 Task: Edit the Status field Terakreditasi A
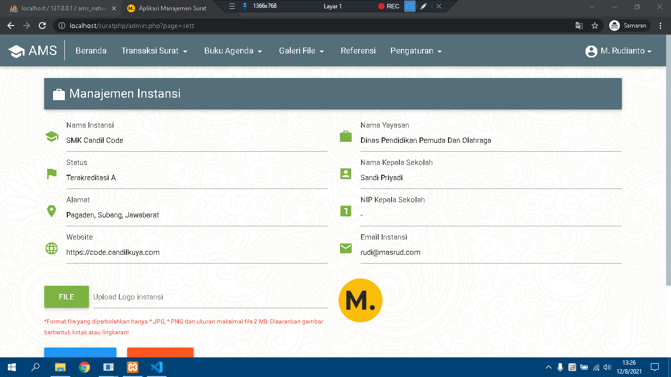(x=197, y=178)
